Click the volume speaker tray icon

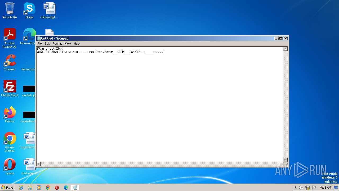pyautogui.click(x=301, y=188)
